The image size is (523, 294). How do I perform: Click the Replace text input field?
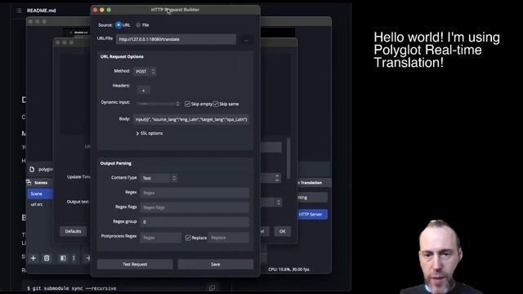229,238
